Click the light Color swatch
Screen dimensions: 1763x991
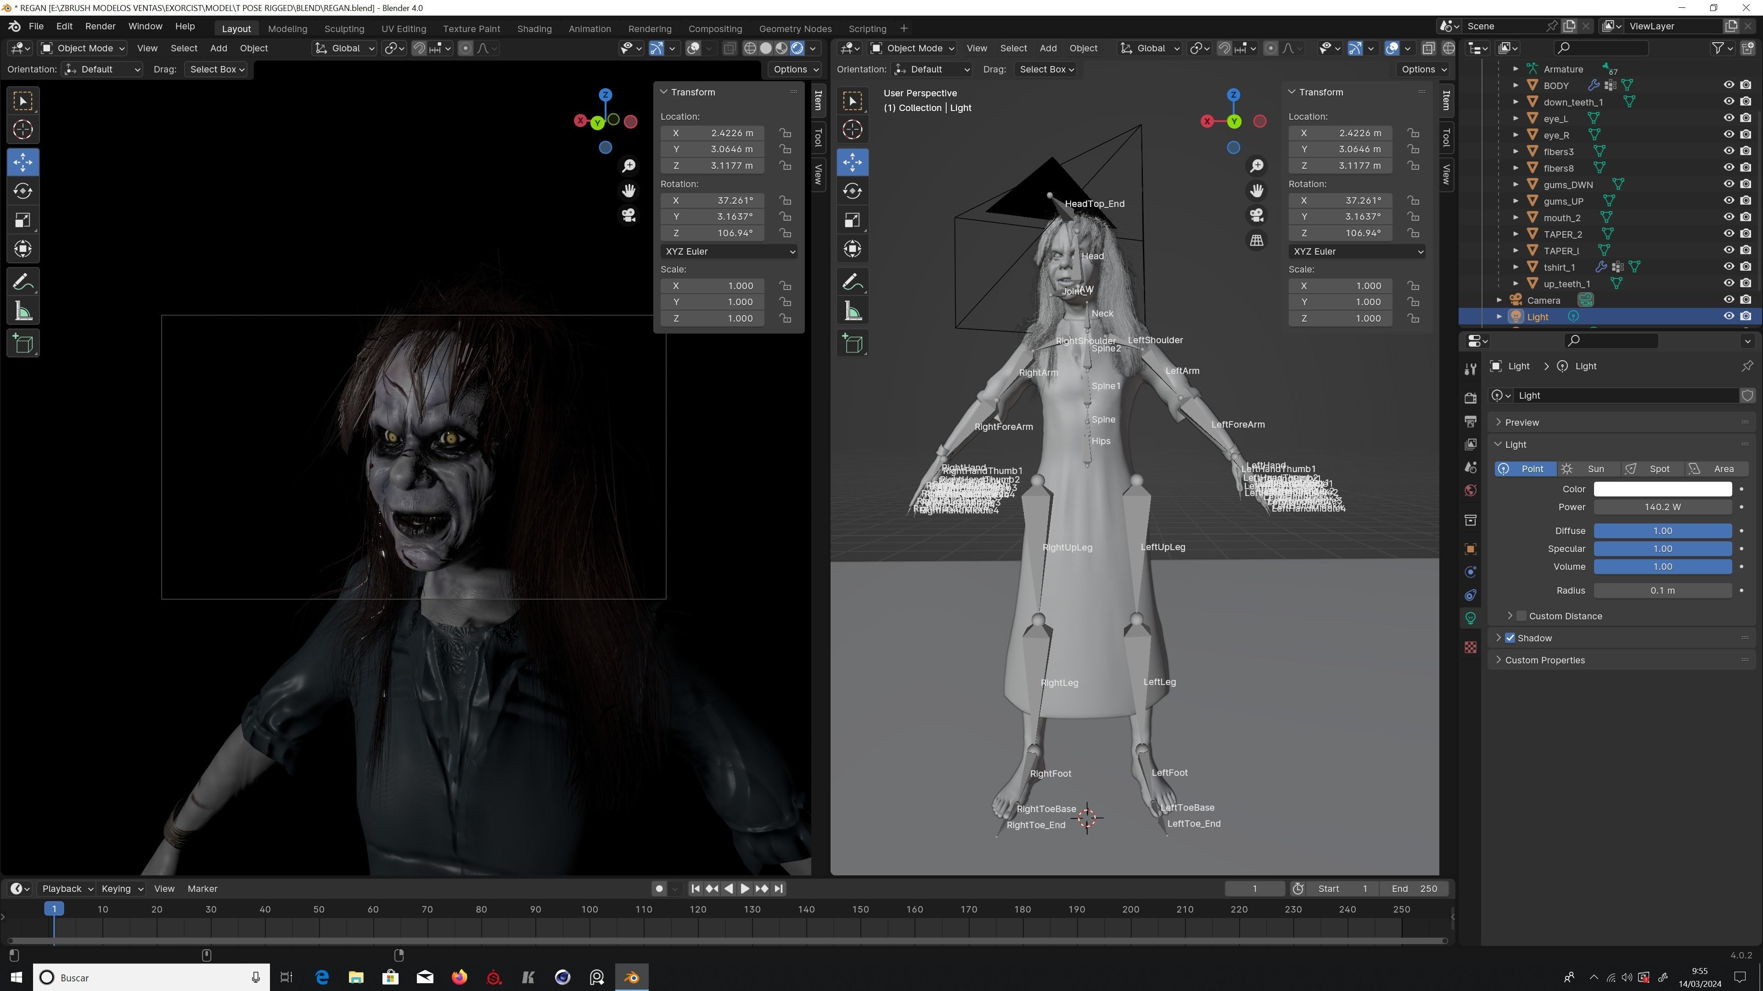[1662, 489]
